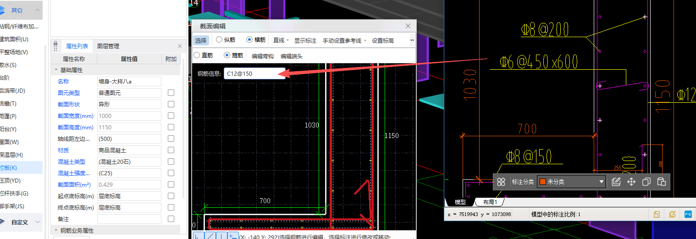Click the 钢筋信息 input field C12@150
This screenshot has height=239, width=696.
pos(254,73)
